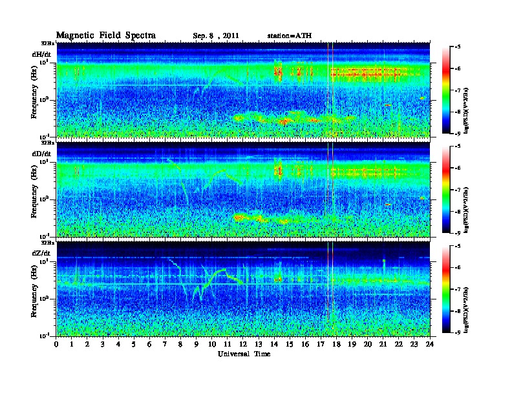Click the "-6" value on dZ/dt color scale

coord(458,267)
